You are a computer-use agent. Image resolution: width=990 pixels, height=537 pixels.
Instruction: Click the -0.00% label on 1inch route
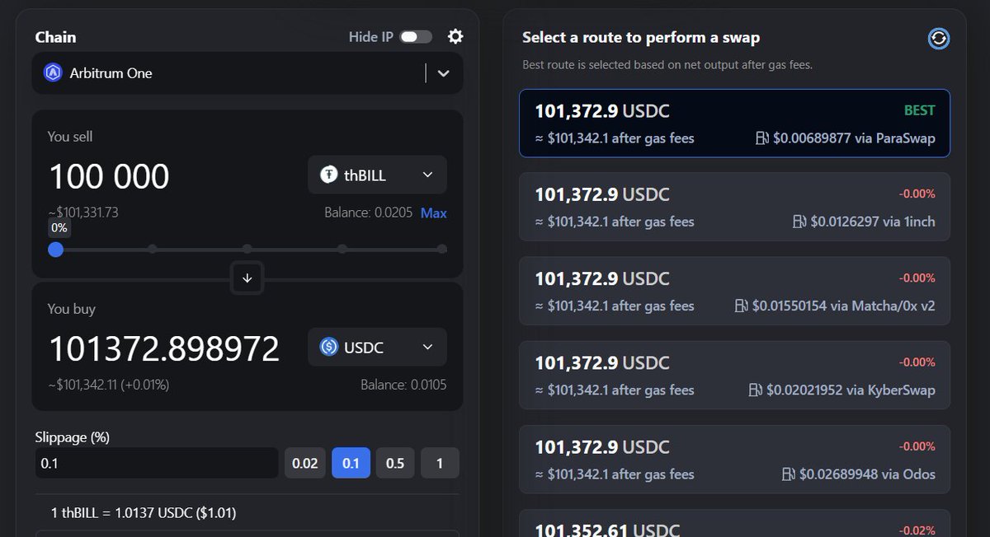(917, 194)
